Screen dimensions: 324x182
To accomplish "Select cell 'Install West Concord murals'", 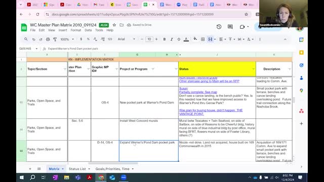I will pyautogui.click(x=148, y=129).
